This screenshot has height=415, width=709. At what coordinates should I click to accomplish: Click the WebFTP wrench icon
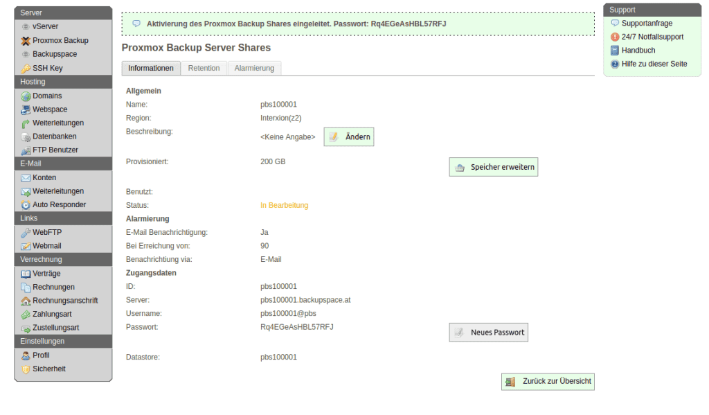tap(26, 233)
